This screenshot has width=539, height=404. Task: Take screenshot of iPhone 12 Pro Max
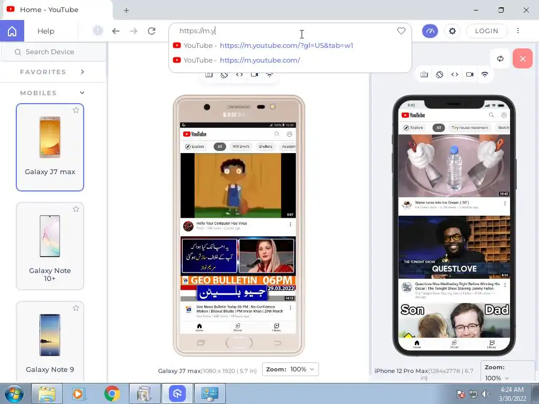coord(424,75)
